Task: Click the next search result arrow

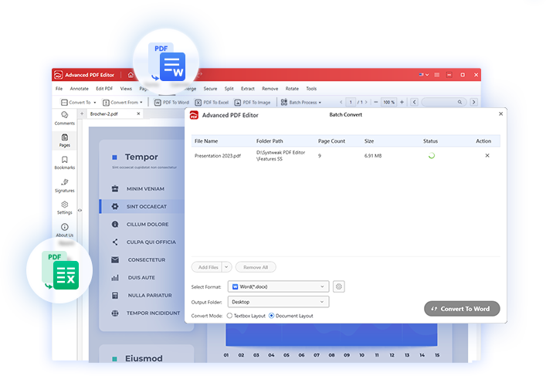Action: 473,102
